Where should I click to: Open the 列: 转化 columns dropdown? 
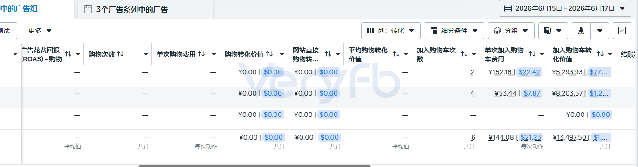(391, 31)
